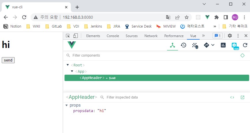Viewport: 250px width, 133px height.
Task: Show more devtools tabs chevron
Action: [x=203, y=36]
